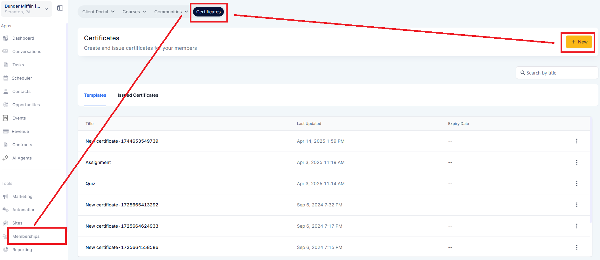600x260 pixels.
Task: Click the Revenue card icon
Action: point(6,131)
